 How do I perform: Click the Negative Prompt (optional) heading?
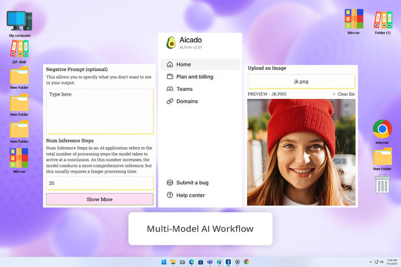point(77,70)
